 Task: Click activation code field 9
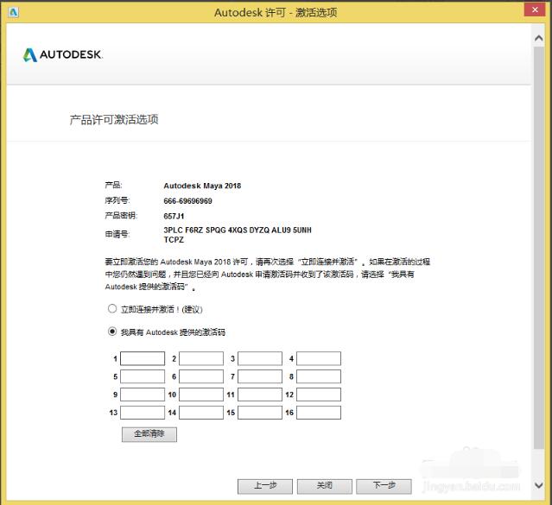click(x=143, y=395)
